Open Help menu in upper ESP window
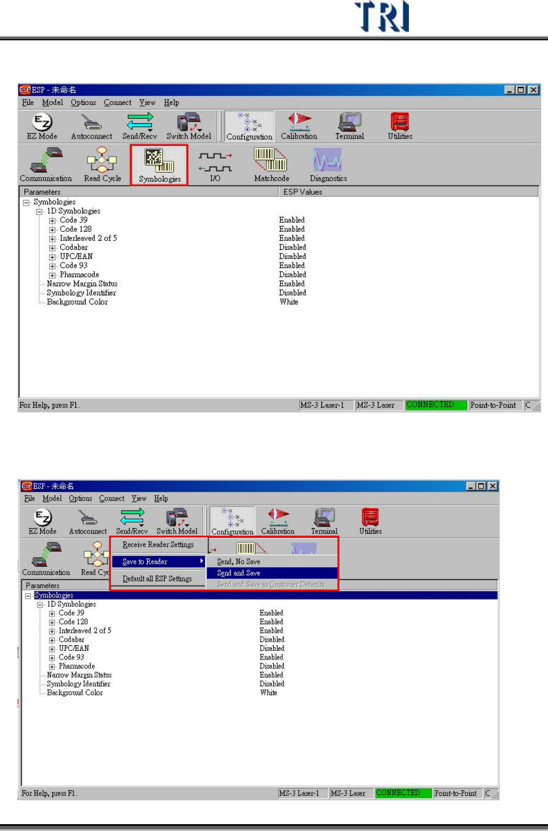548x831 pixels. pyautogui.click(x=171, y=103)
